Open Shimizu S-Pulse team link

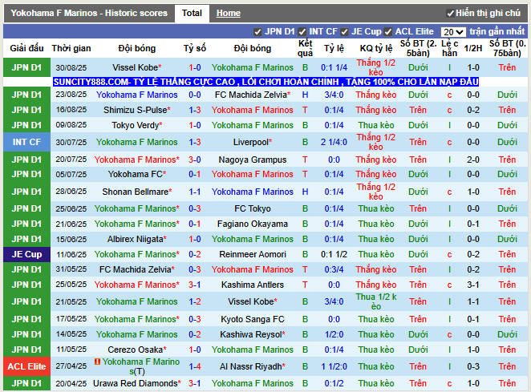click(x=135, y=110)
